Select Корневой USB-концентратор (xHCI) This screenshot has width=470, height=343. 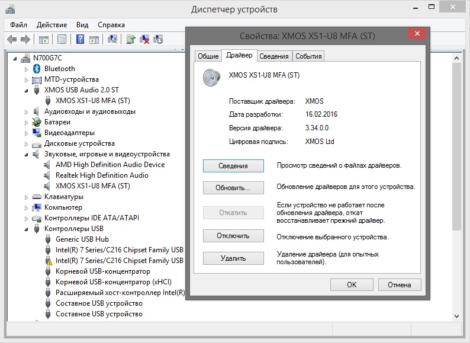pyautogui.click(x=113, y=282)
